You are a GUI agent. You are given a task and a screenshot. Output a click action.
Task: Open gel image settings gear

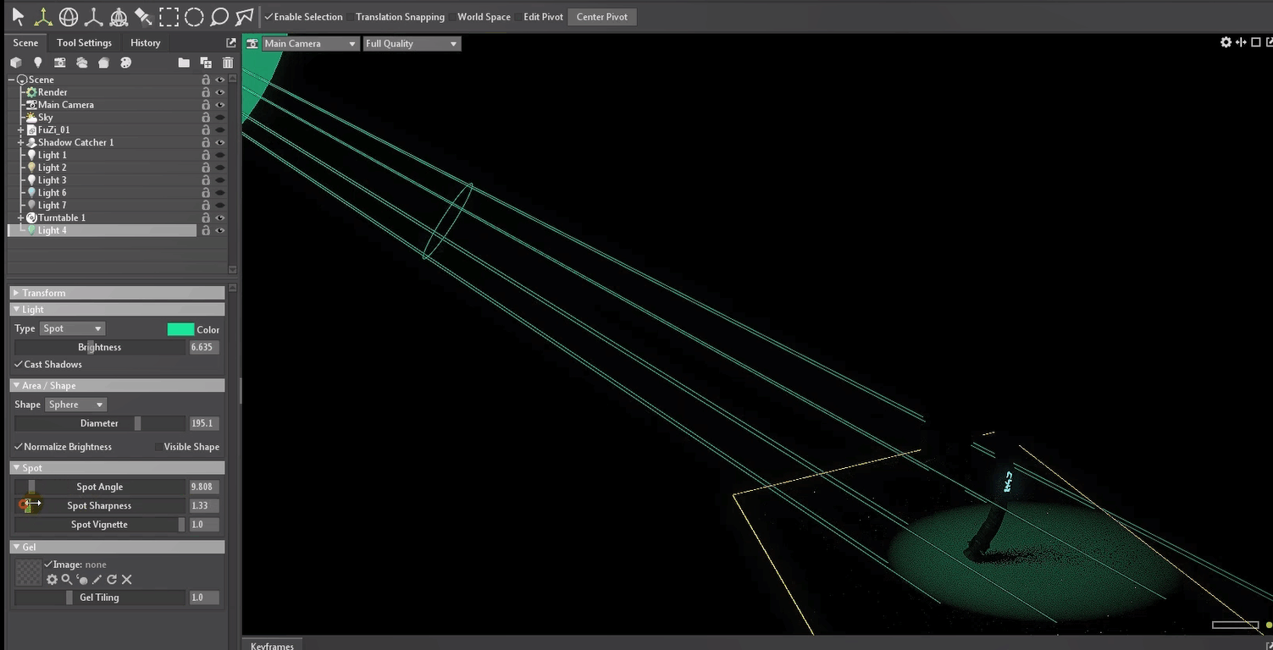tap(52, 580)
